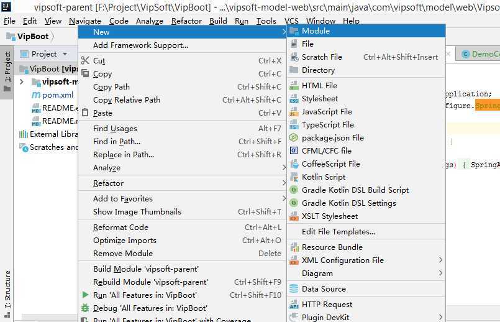Image resolution: width=500 pixels, height=322 pixels.
Task: Select Add Framework Support... entry
Action: (x=182, y=45)
